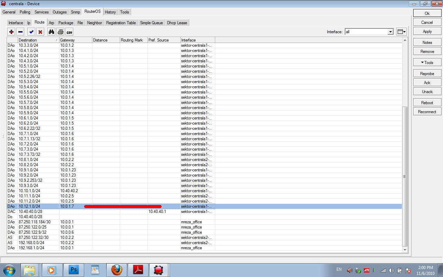The image size is (443, 277).
Task: Click the network signal icon in the tray
Action: coord(383,270)
